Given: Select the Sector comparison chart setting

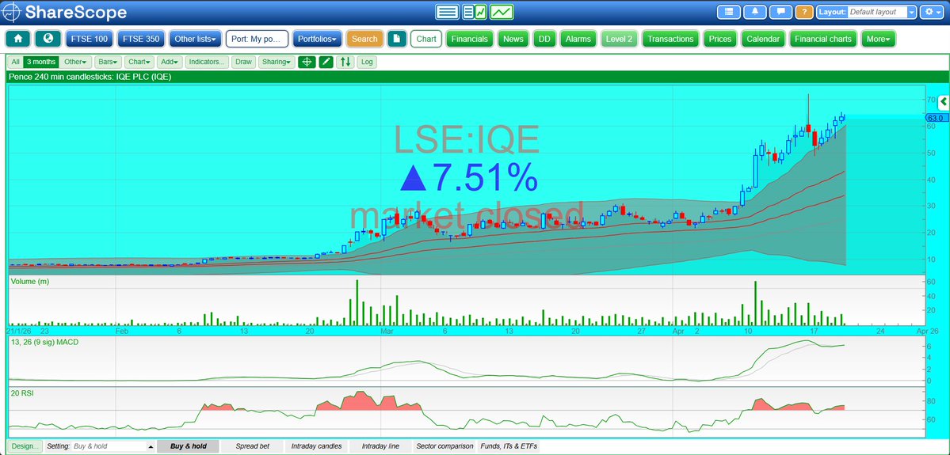Looking at the screenshot, I should (444, 446).
